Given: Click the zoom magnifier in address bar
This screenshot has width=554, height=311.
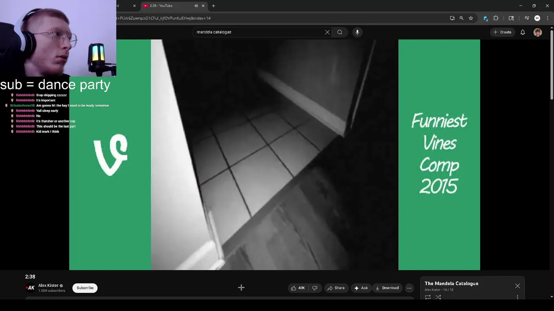Looking at the screenshot, I should pyautogui.click(x=461, y=18).
